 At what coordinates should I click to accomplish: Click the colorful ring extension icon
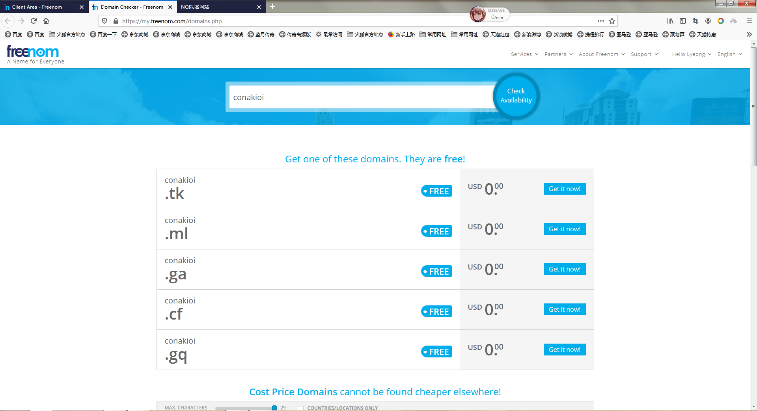tap(721, 21)
